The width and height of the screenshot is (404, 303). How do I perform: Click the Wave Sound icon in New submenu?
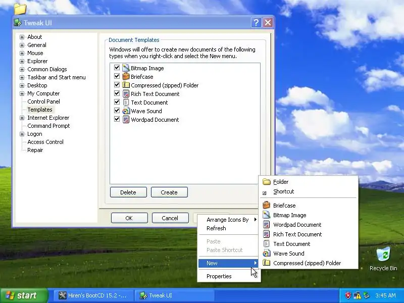pyautogui.click(x=267, y=254)
